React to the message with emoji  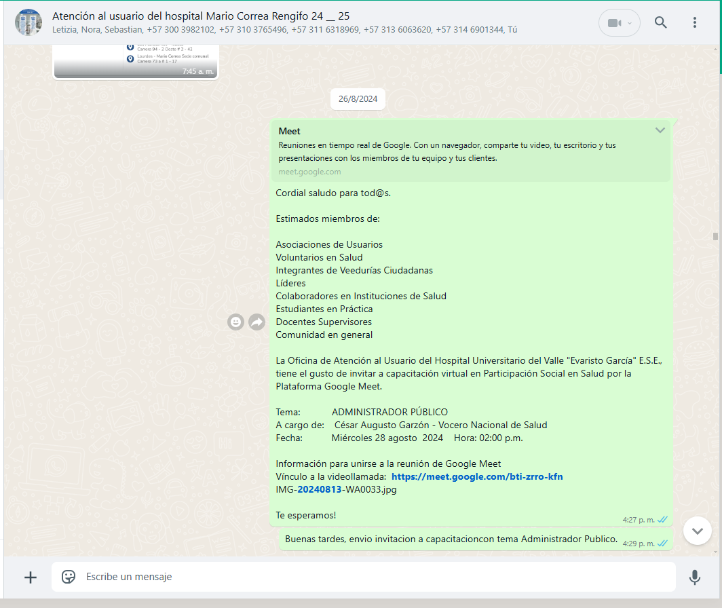[x=235, y=322]
